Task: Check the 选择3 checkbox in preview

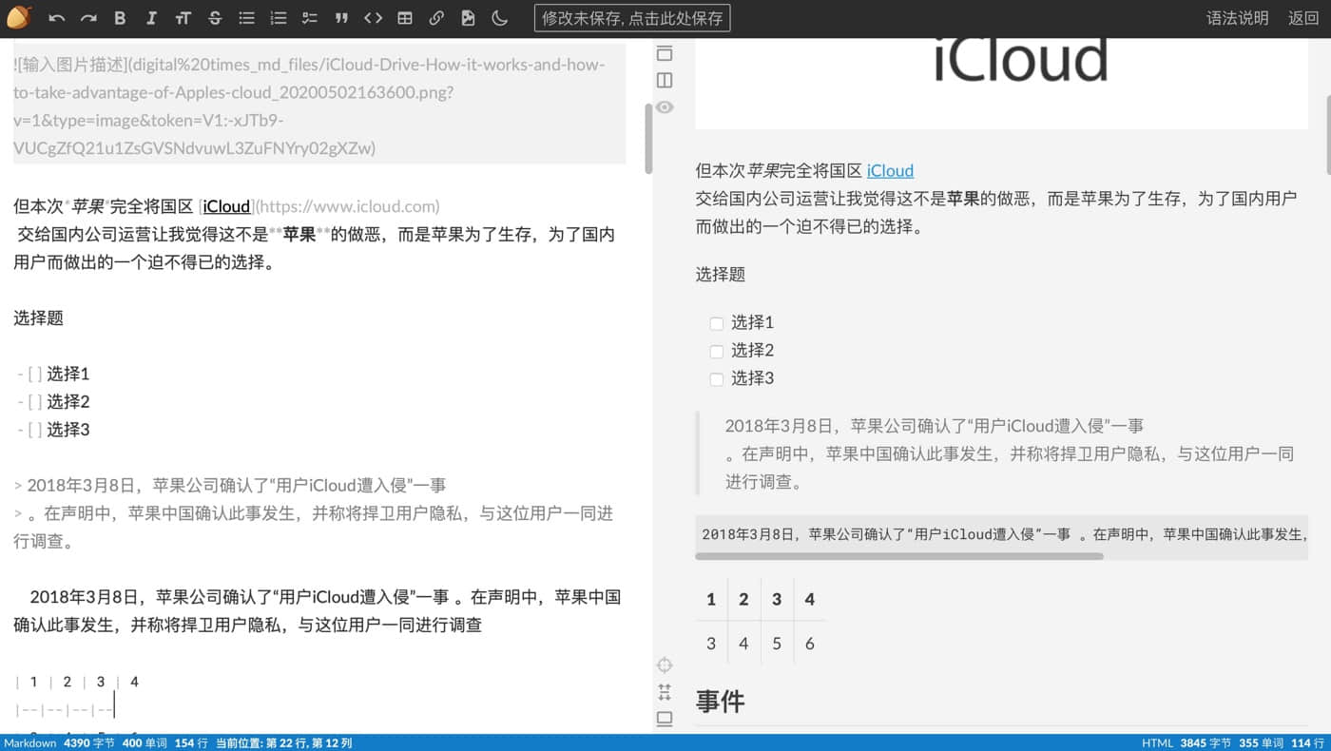Action: click(717, 379)
